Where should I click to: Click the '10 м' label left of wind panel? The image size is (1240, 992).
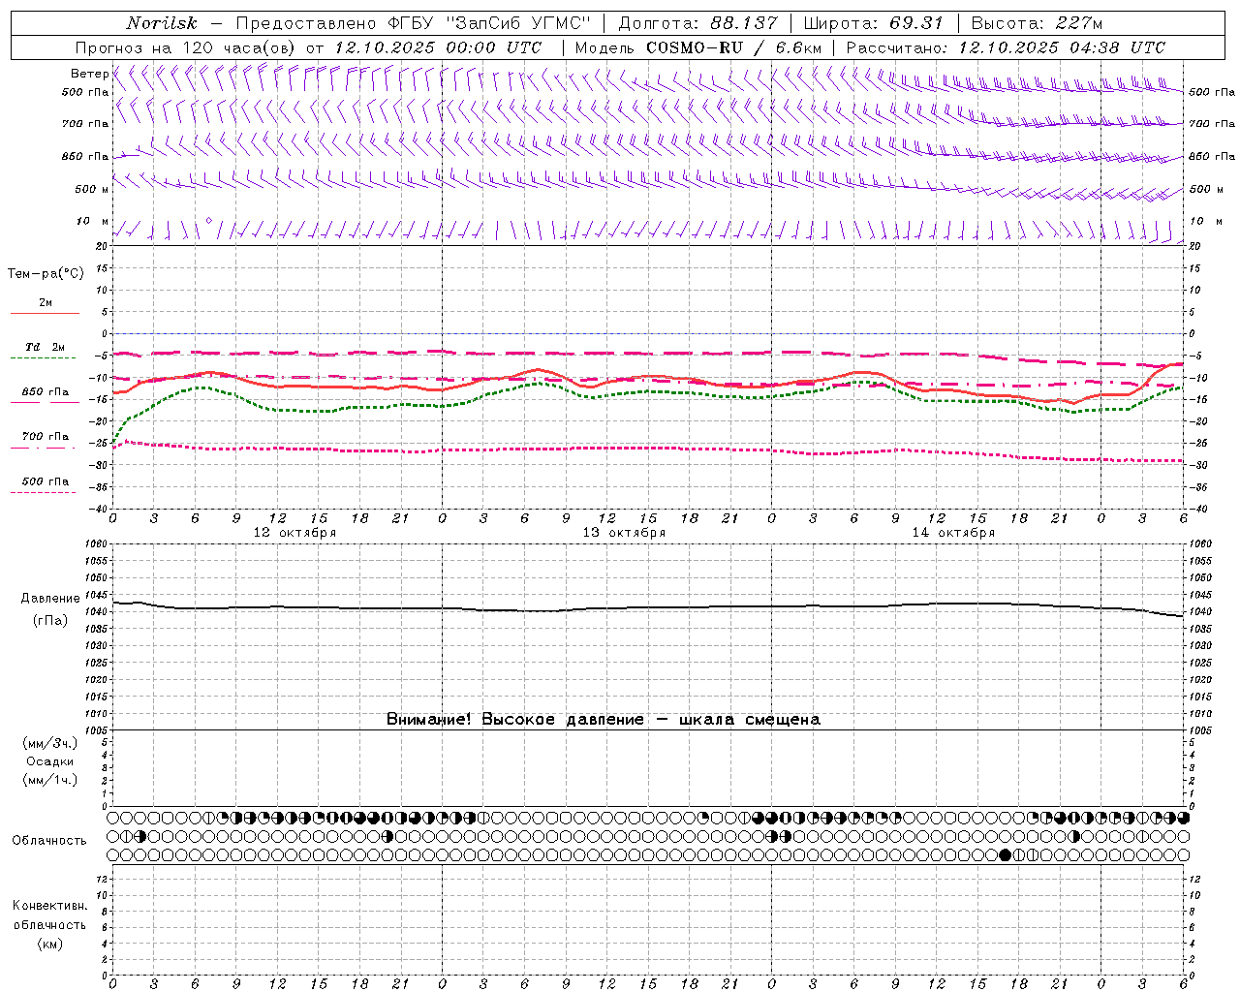pyautogui.click(x=92, y=222)
